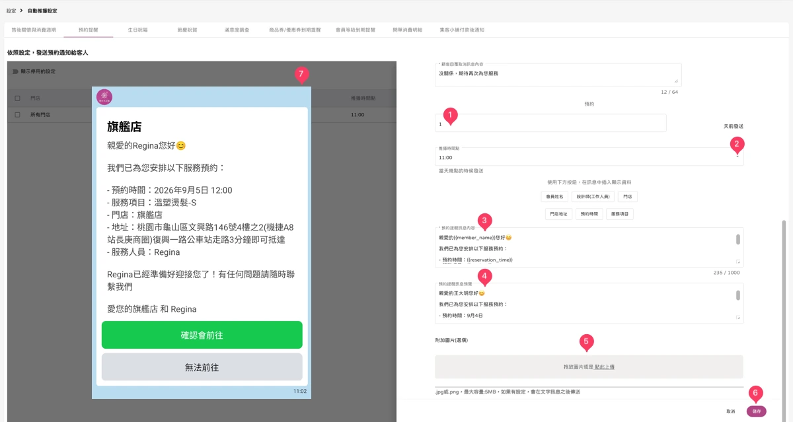This screenshot has width=793, height=422.
Task: Insert the 門店地址 variable
Action: [559, 214]
